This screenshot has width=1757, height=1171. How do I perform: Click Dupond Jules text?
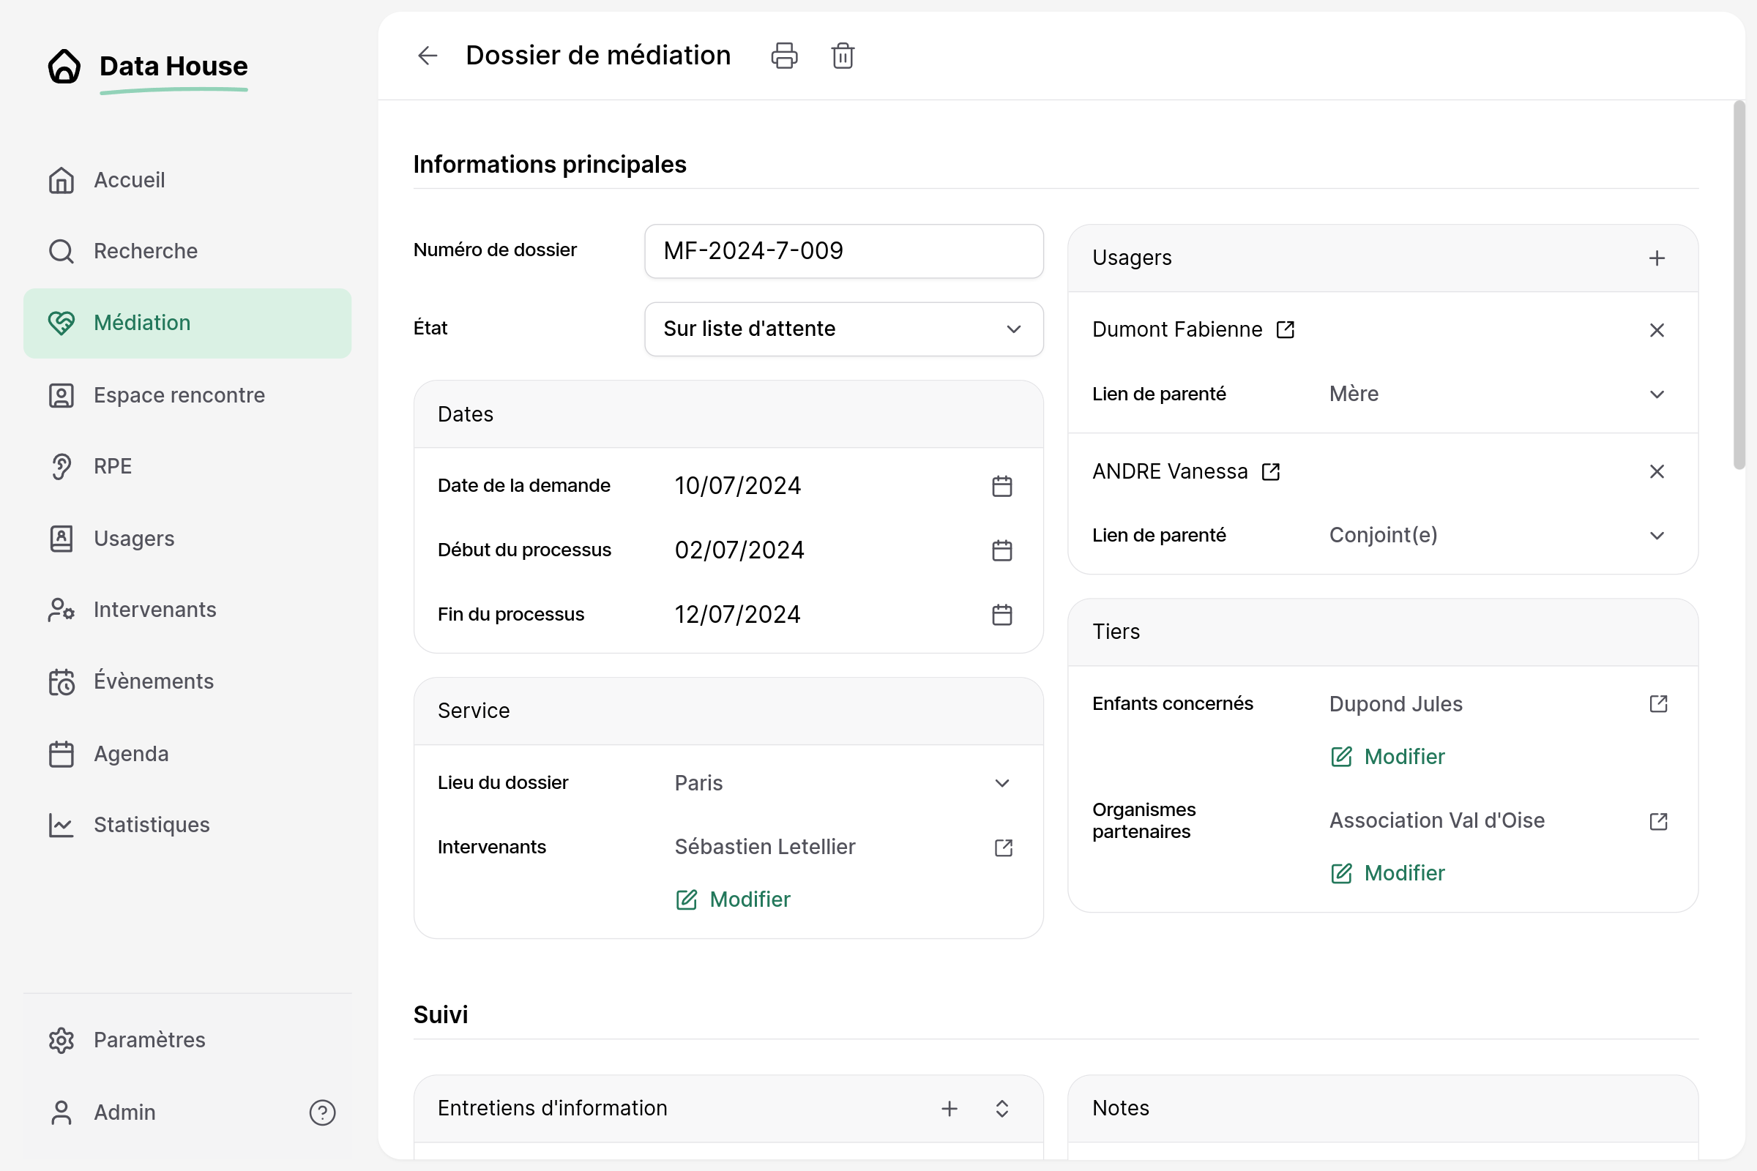coord(1395,703)
